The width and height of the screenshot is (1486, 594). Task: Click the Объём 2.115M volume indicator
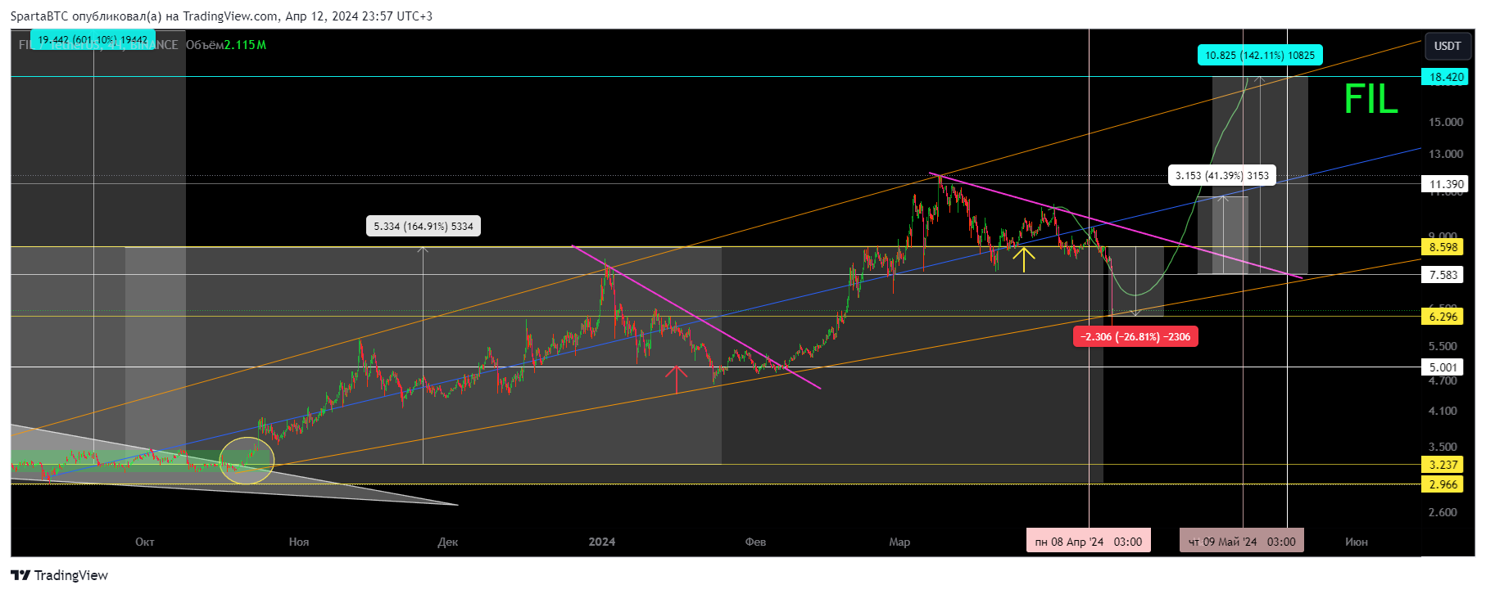coord(226,45)
